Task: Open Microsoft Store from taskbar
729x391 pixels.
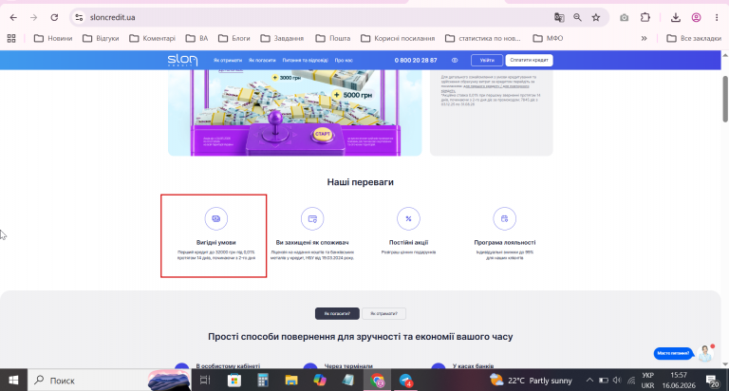Action: pyautogui.click(x=234, y=381)
